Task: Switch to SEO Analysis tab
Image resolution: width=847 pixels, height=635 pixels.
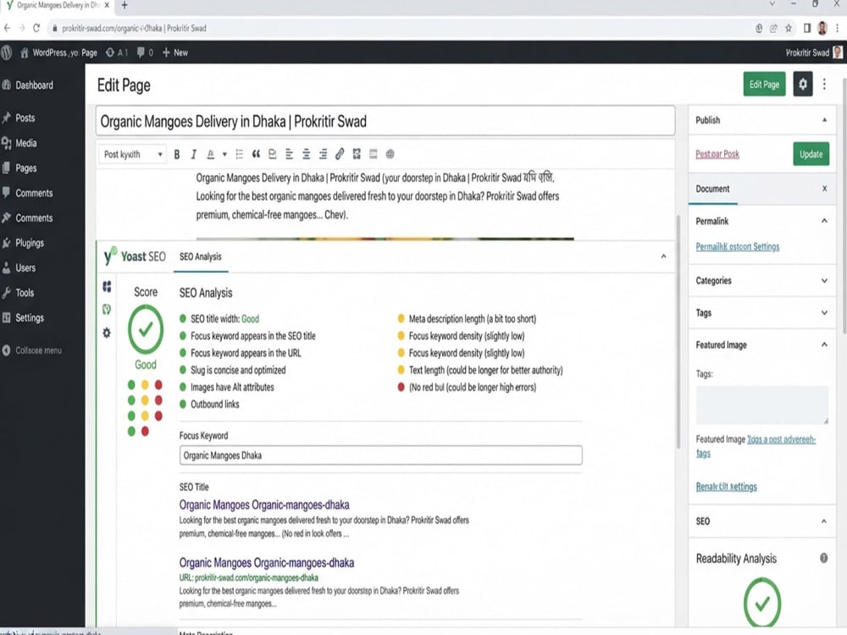Action: [x=201, y=257]
